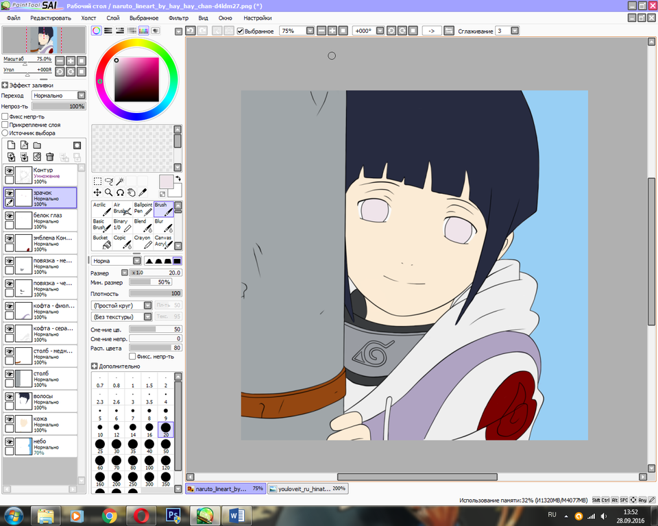This screenshot has width=658, height=526.
Task: Choose the Crayon tool
Action: (x=143, y=242)
